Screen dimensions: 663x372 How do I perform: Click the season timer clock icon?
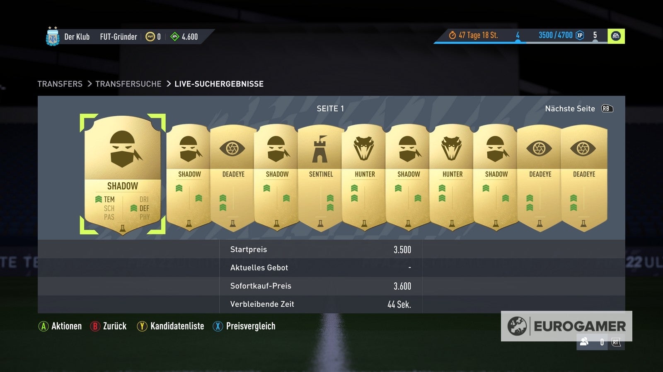coord(452,36)
